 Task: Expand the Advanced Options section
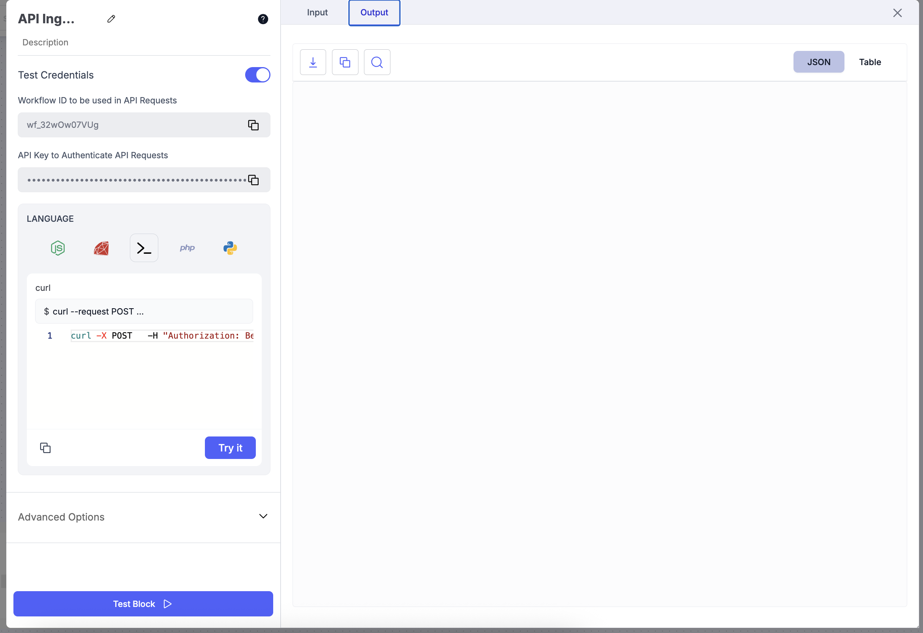[x=263, y=516]
